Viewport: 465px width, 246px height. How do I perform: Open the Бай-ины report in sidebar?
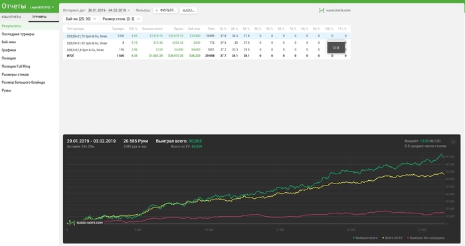pos(9,42)
